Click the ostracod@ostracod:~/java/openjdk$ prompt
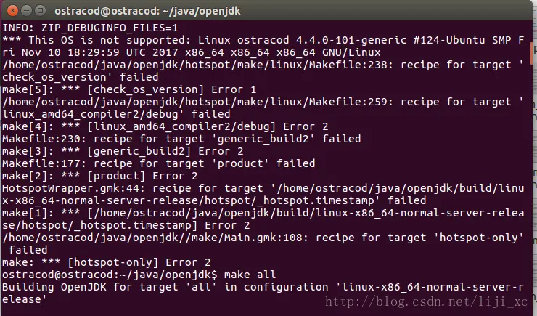Screen dimensions: 537x316 pos(110,275)
